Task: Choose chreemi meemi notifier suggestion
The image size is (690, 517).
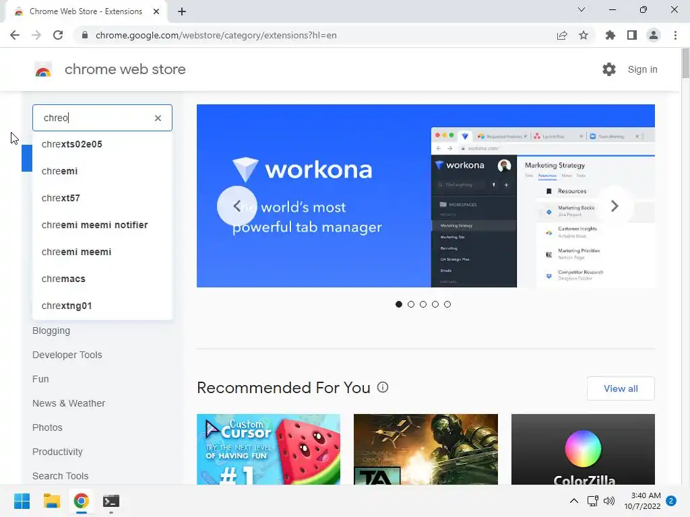Action: [102, 225]
